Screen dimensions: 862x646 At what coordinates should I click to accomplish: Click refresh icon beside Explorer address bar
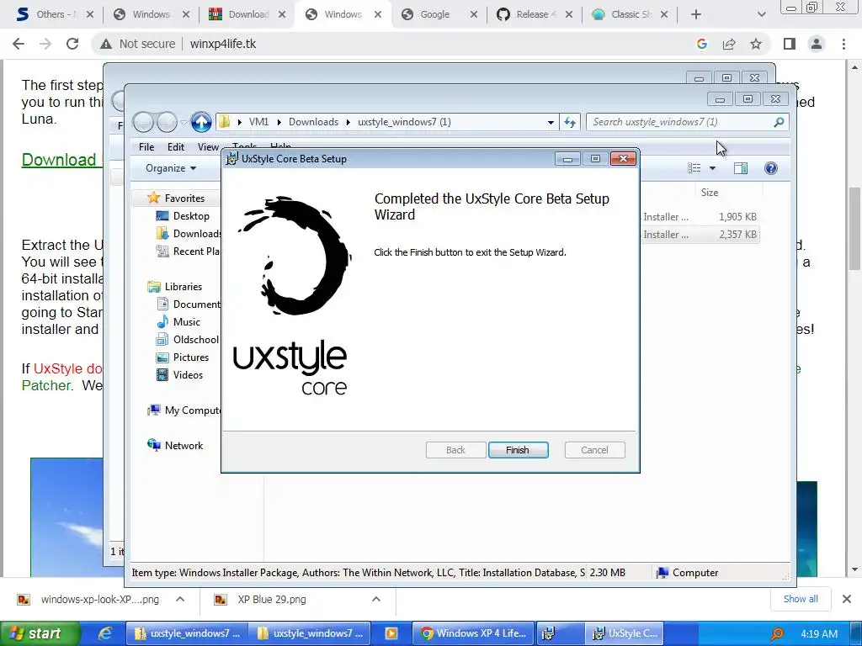(570, 122)
